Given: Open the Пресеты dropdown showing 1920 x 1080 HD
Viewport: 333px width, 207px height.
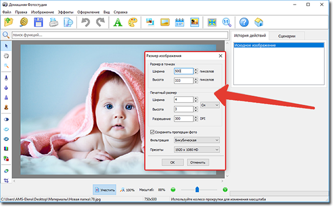Looking at the screenshot, I should (197, 150).
